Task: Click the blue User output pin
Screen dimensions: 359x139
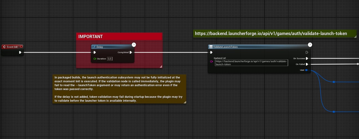Action: [306, 70]
